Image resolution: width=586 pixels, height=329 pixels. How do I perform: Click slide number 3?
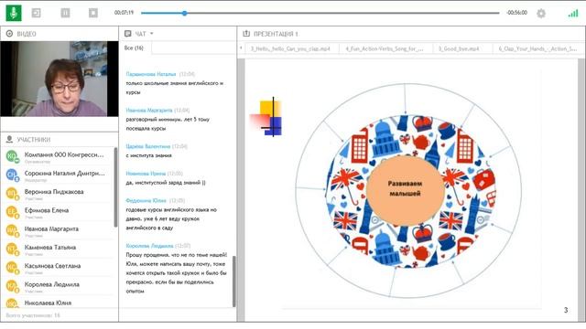pos(566,310)
